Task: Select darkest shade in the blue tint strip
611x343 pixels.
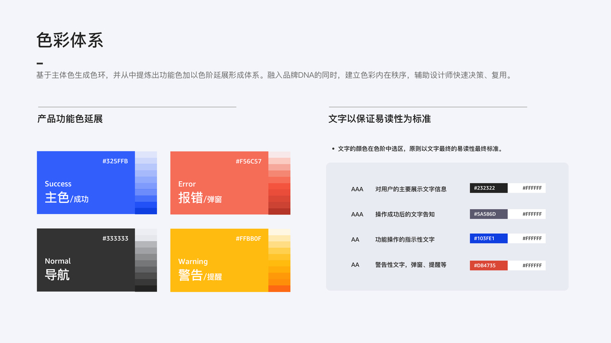Action: [x=146, y=211]
